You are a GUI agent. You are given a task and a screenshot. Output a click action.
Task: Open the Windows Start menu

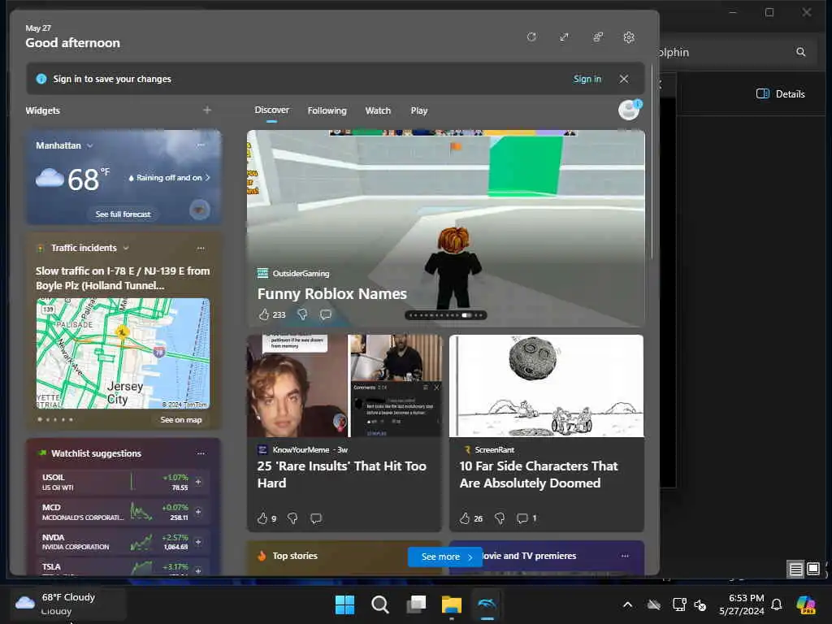344,604
